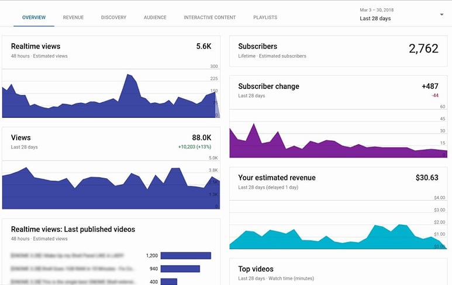Select the Discovery tab
This screenshot has height=285, width=452.
pos(113,18)
